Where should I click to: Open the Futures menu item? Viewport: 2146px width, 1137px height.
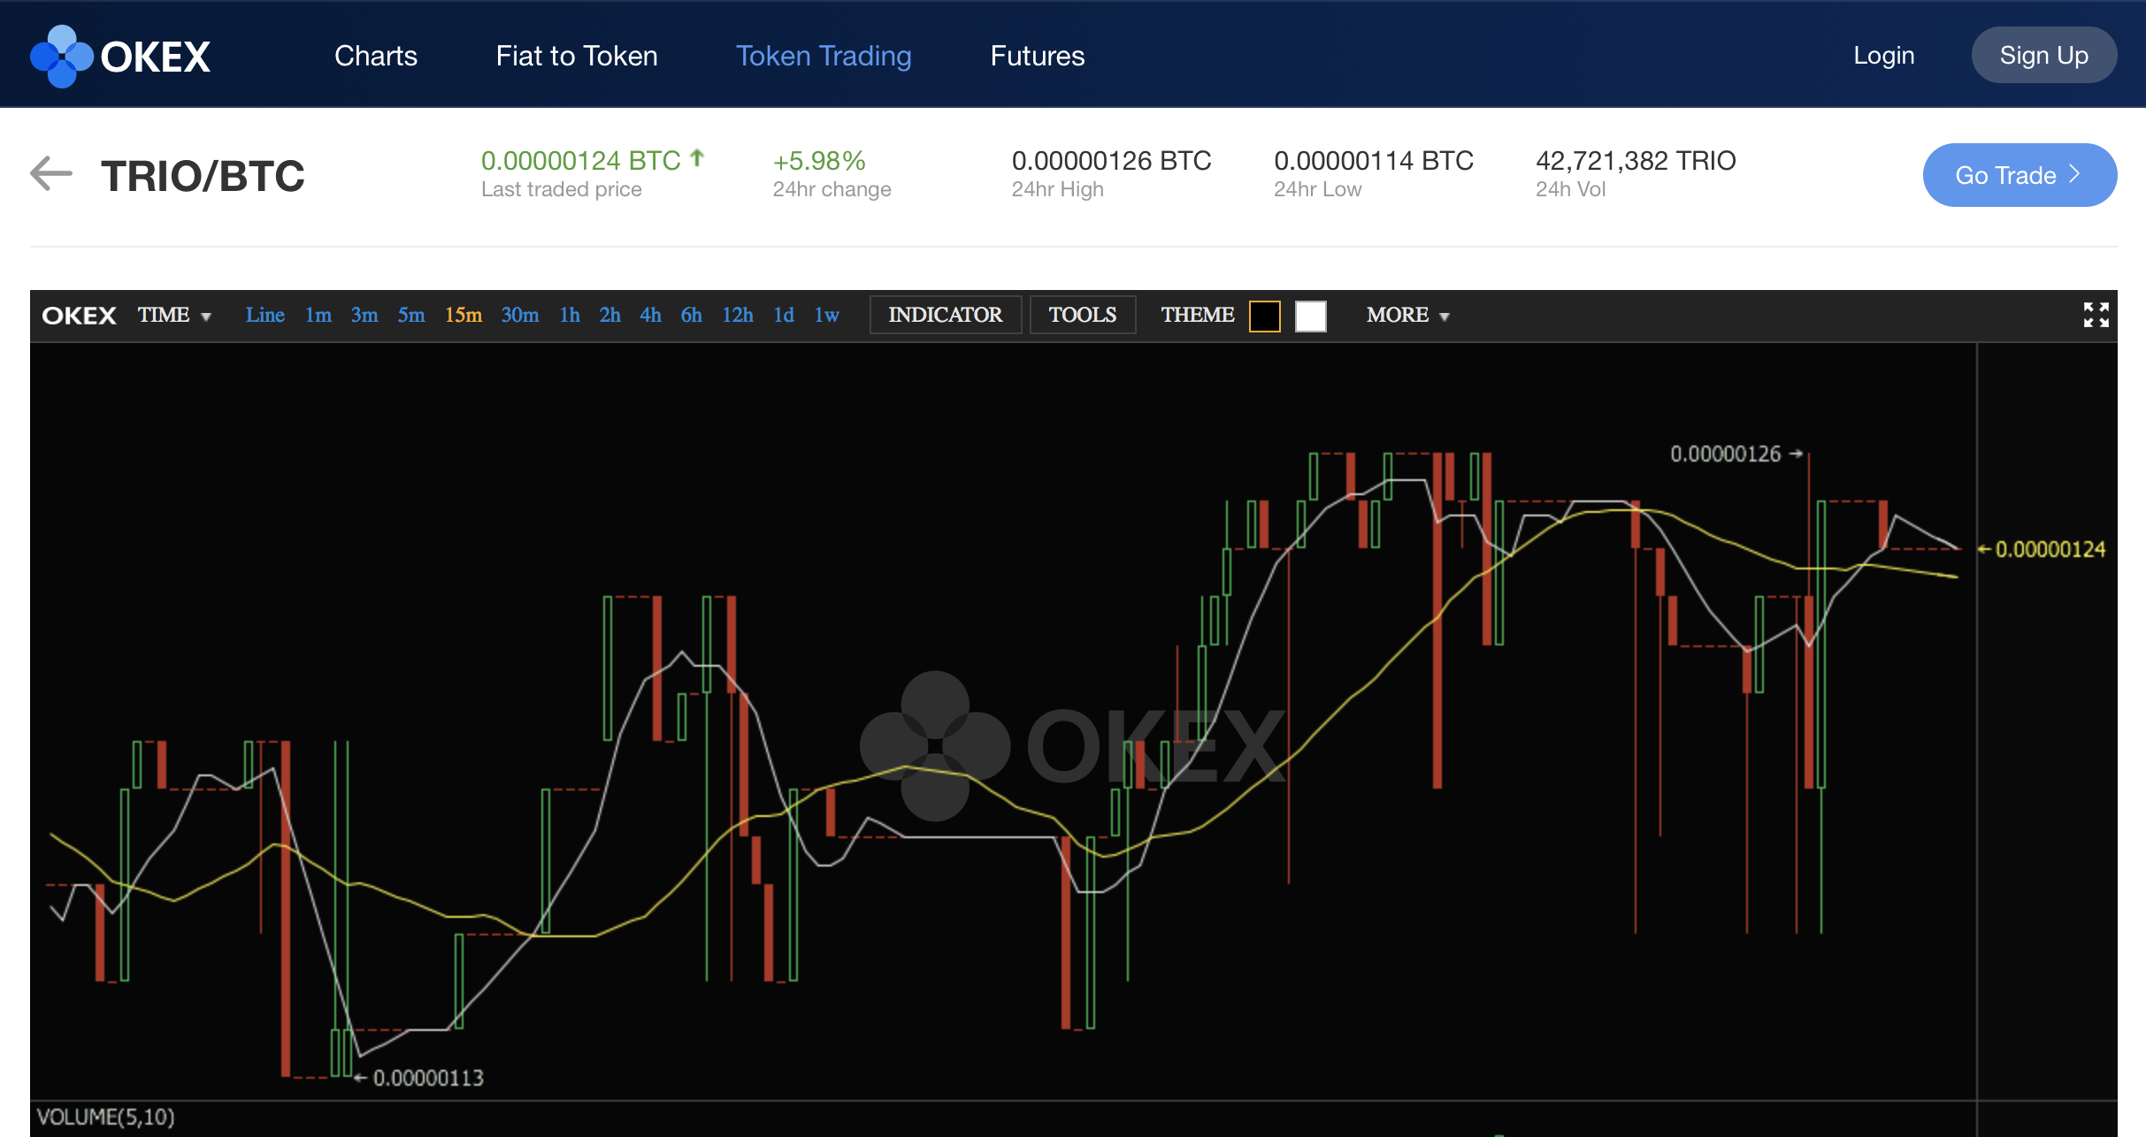coord(1038,56)
